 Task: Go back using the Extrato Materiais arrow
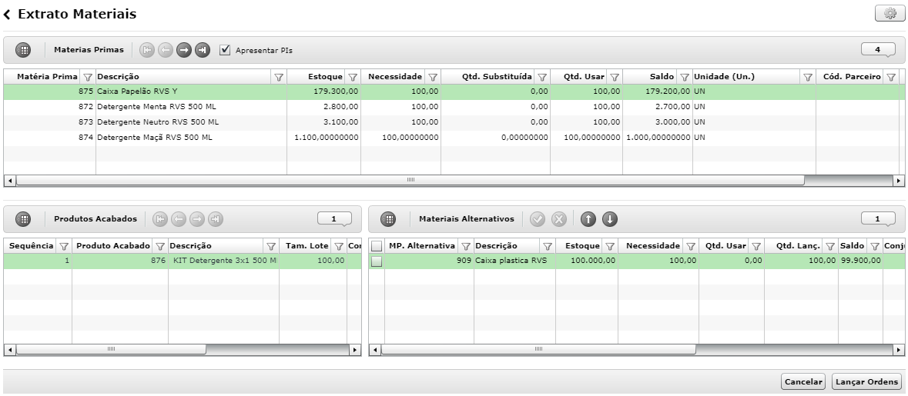click(7, 15)
